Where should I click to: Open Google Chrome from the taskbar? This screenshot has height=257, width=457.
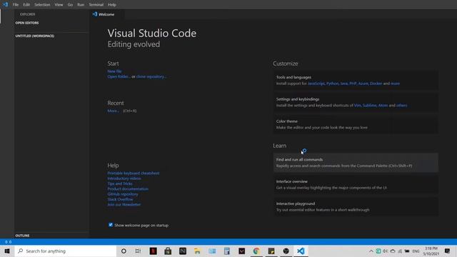pos(256,251)
